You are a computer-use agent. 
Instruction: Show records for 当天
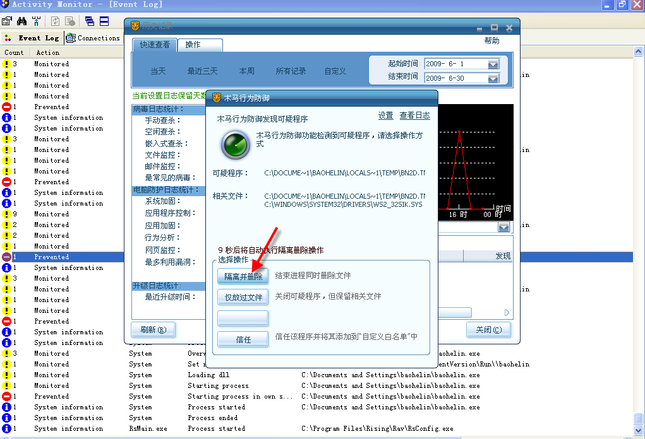coord(158,71)
